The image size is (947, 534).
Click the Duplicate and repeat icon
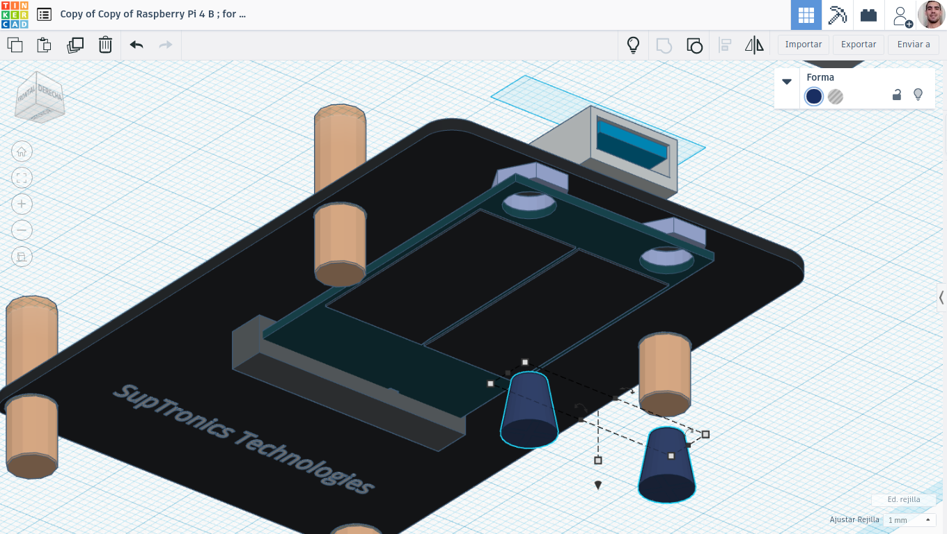[x=75, y=45]
